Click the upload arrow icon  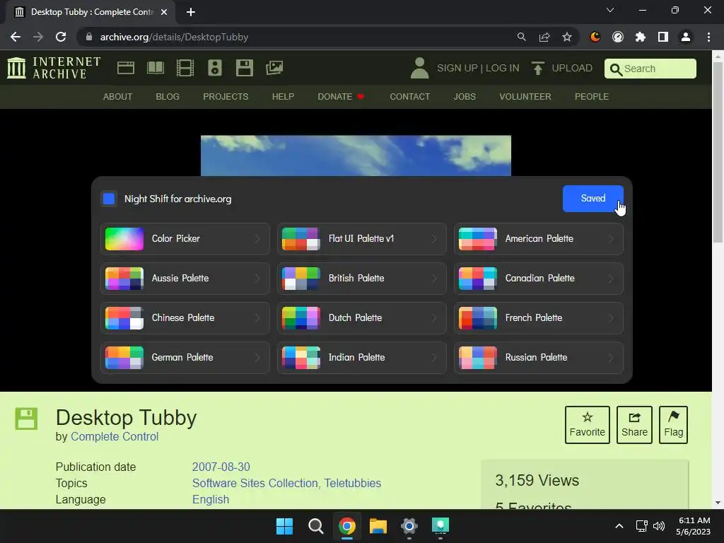[538, 69]
